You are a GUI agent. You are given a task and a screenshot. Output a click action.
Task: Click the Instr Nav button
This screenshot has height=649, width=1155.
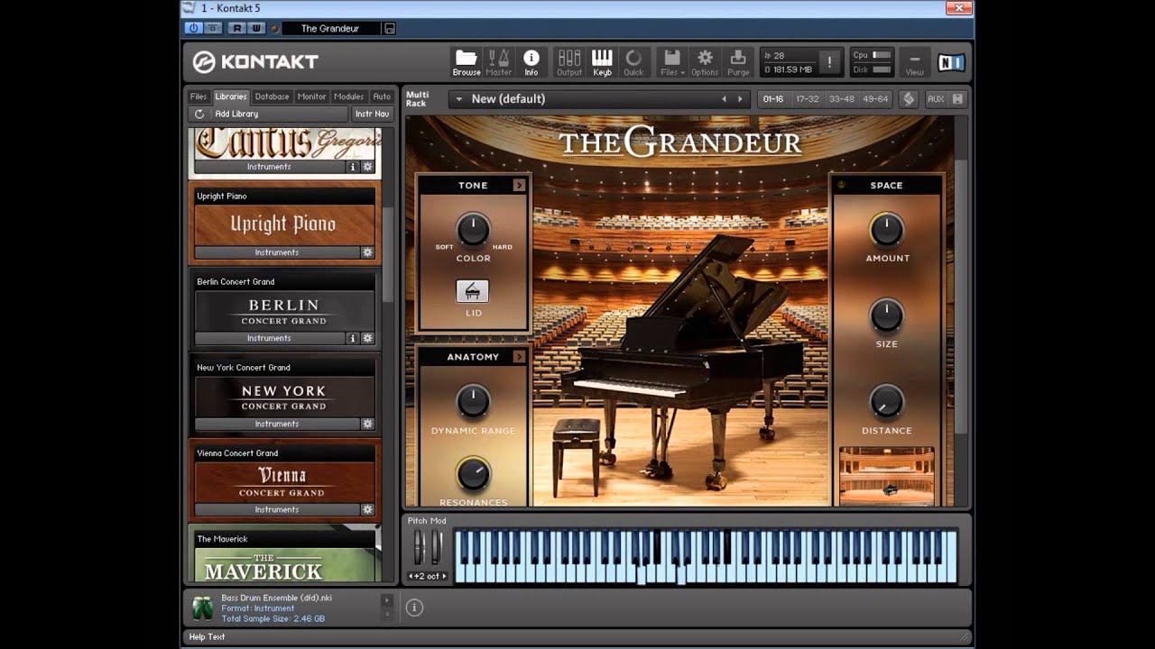pos(372,114)
